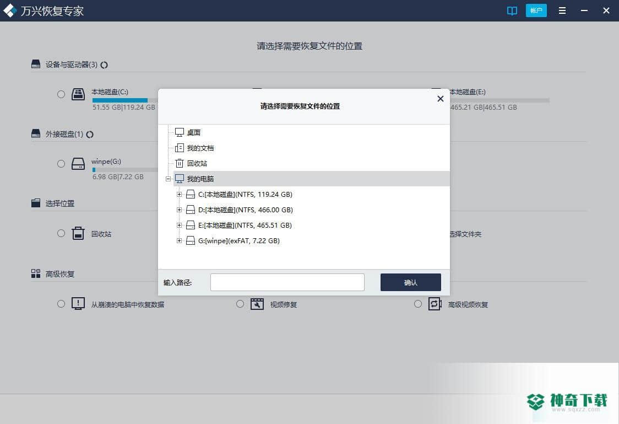The height and width of the screenshot is (424, 619).
Task: Minimize the 万兴恢复专家 window
Action: point(584,10)
